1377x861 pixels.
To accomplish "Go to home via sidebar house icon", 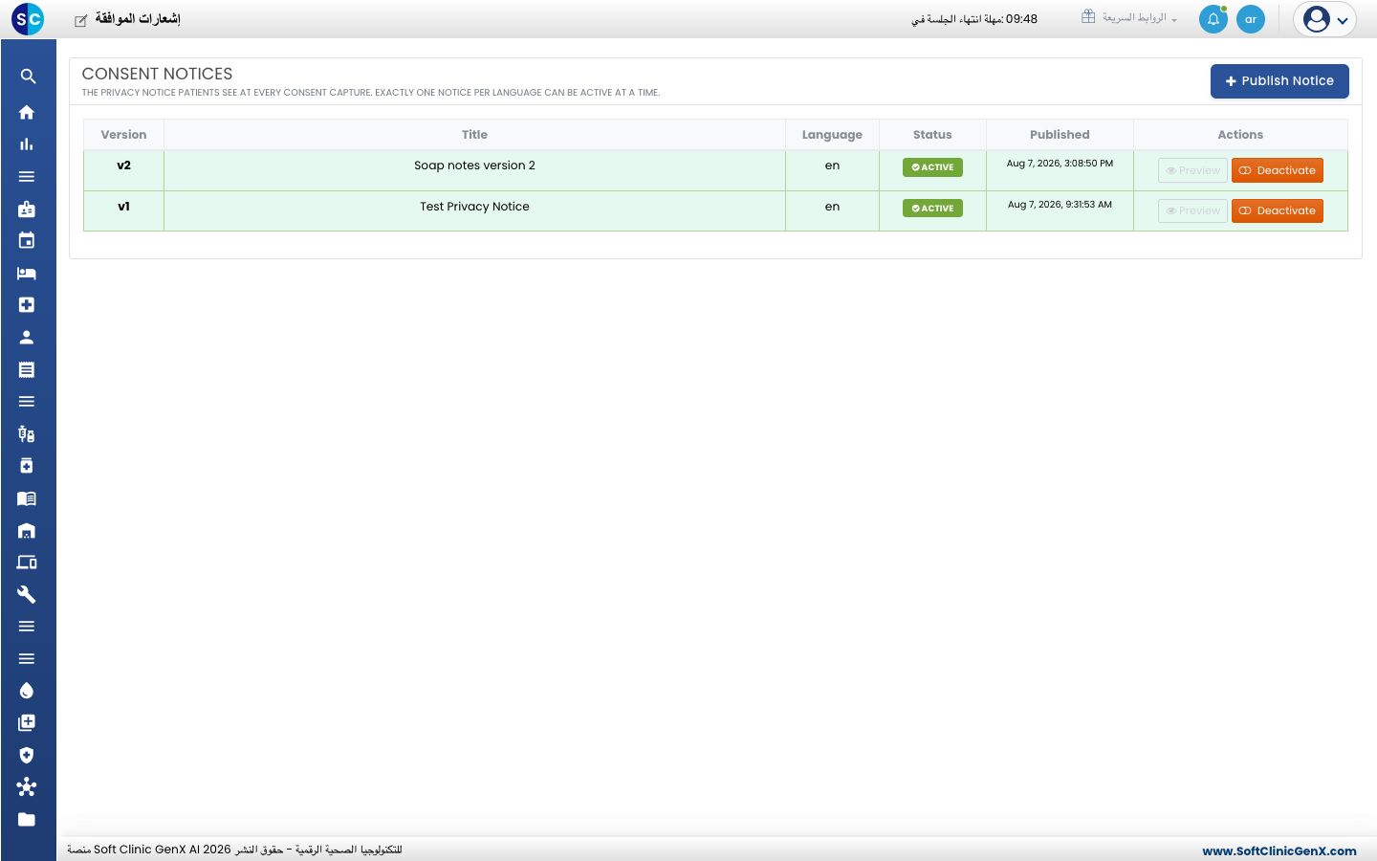I will pos(27,112).
